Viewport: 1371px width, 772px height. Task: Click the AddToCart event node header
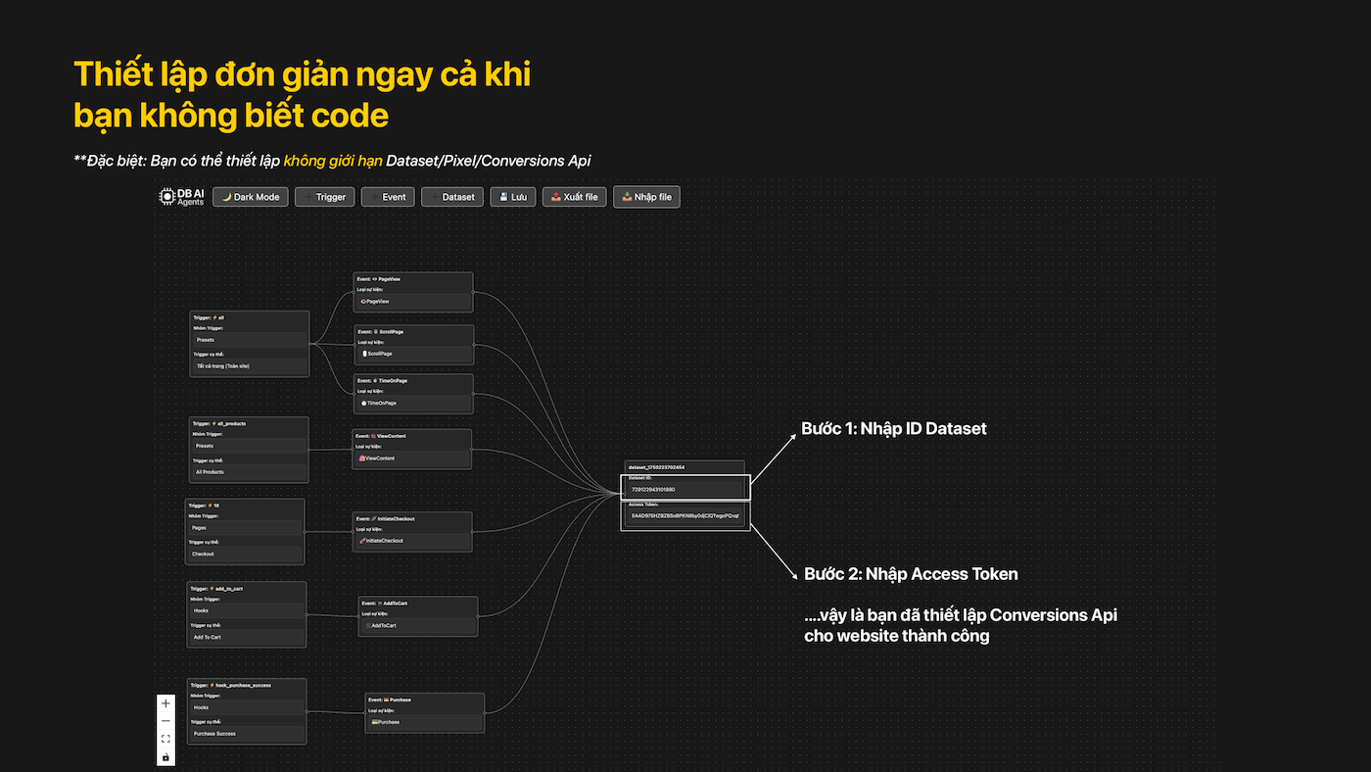[418, 603]
